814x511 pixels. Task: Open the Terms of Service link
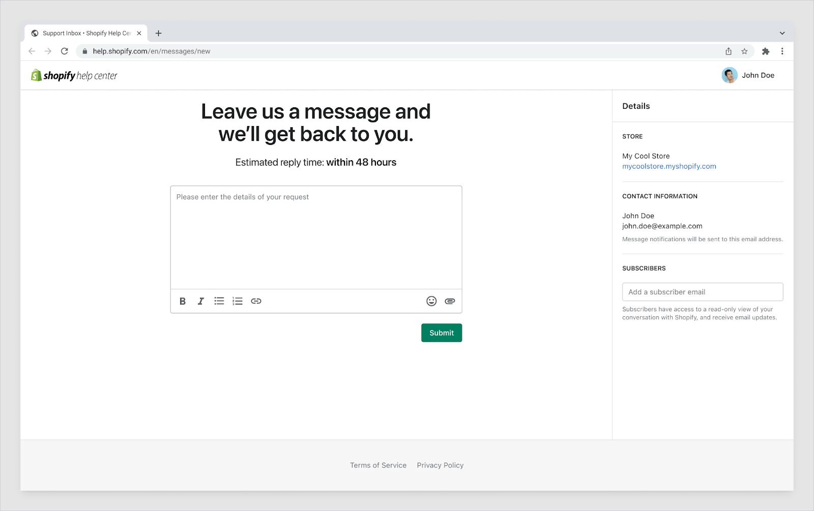(378, 465)
